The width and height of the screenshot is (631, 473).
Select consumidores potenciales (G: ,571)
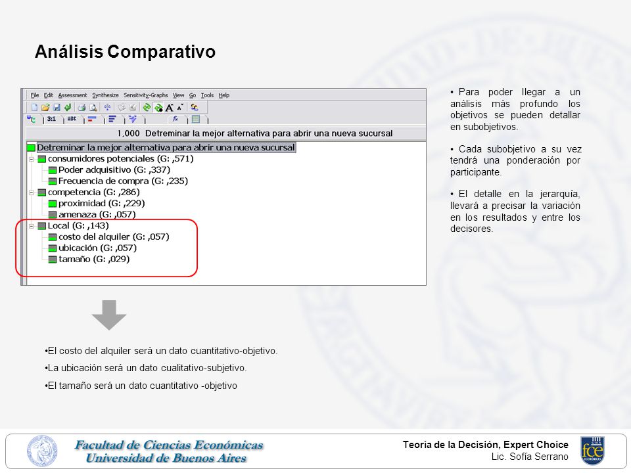pyautogui.click(x=121, y=159)
